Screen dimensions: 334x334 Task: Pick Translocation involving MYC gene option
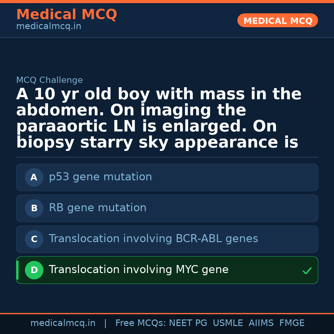pos(139,270)
